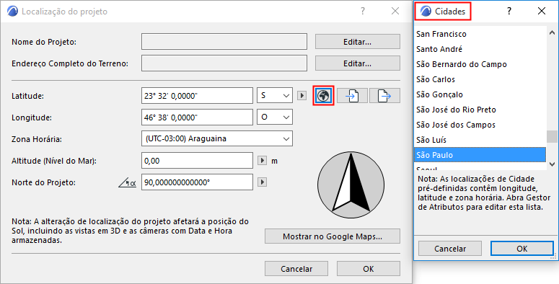Confirm the city with OK in Cidades

pos(522,249)
